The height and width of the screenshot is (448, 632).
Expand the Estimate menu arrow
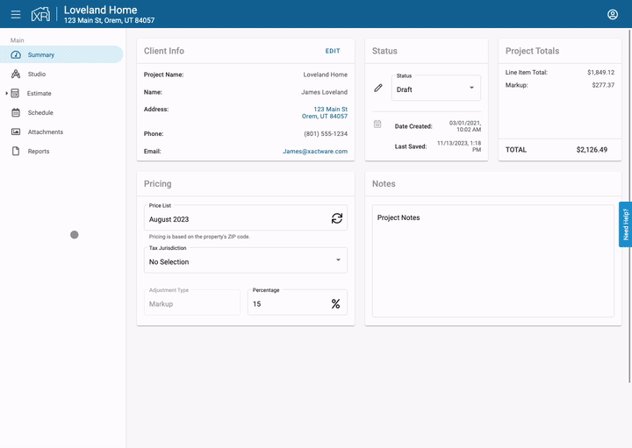coord(6,94)
